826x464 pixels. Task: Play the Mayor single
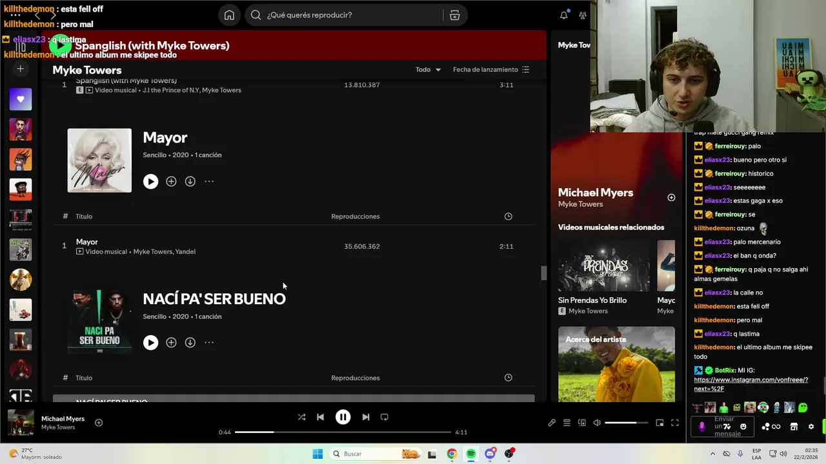150,182
